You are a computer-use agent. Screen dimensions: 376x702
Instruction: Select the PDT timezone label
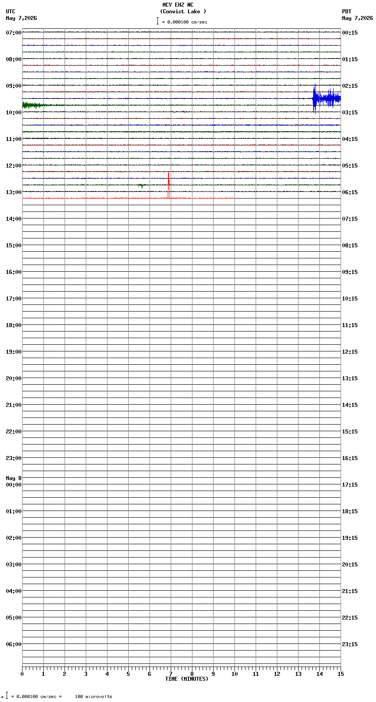[347, 12]
